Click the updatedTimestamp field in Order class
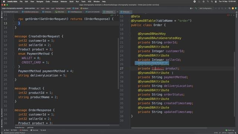This screenshot has height=134, width=238. coord(178,112)
